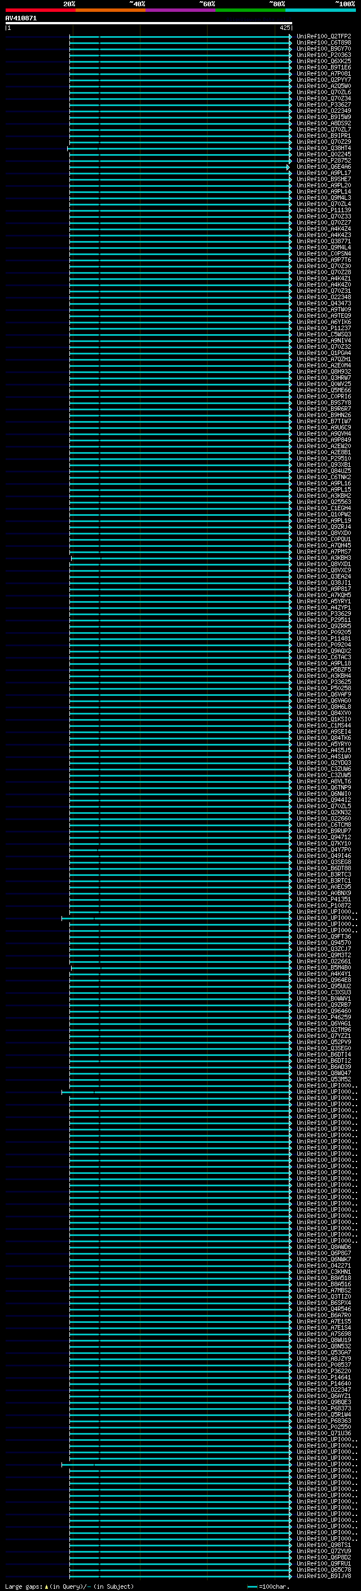Select hit label UniRef100_Q38HT4
Viewport: 361px width, 1591px height.
click(324, 148)
